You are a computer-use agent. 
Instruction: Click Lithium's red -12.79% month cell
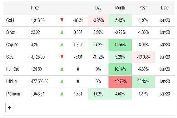(120, 81)
